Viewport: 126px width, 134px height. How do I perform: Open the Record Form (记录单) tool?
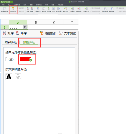(x=49, y=9)
